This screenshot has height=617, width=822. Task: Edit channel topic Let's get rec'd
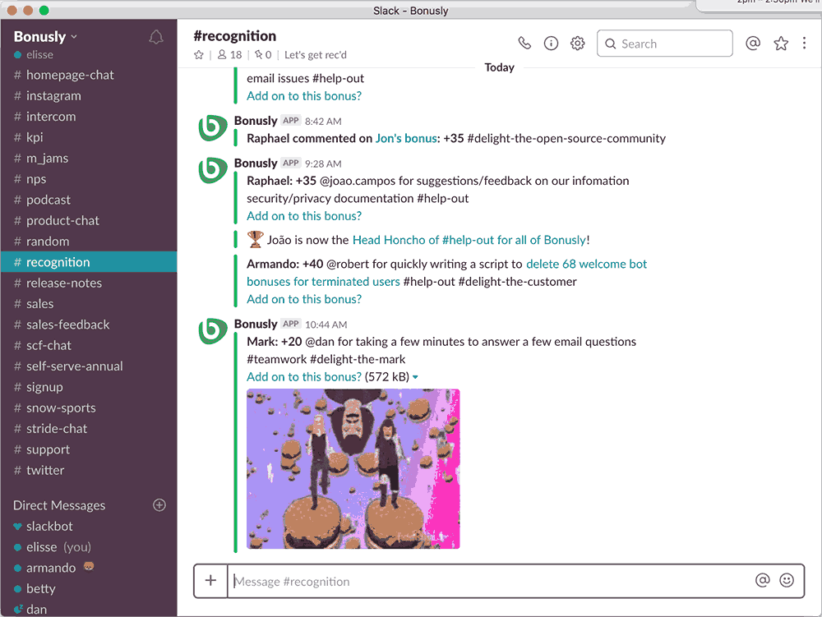316,55
